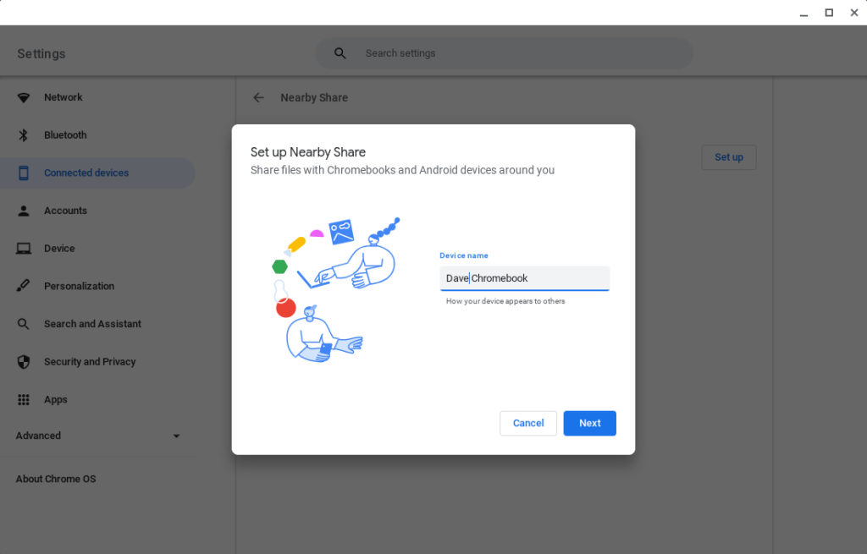The height and width of the screenshot is (554, 867).
Task: Open Personalization settings
Action: pos(97,286)
